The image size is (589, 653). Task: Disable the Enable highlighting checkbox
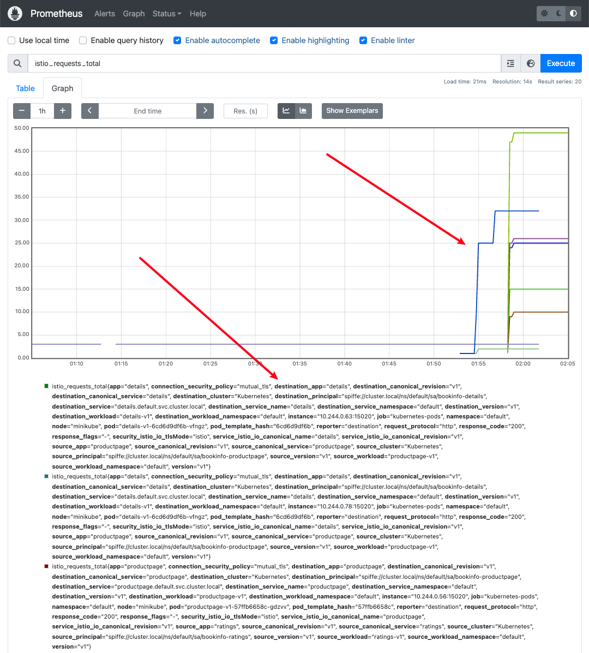pyautogui.click(x=274, y=40)
